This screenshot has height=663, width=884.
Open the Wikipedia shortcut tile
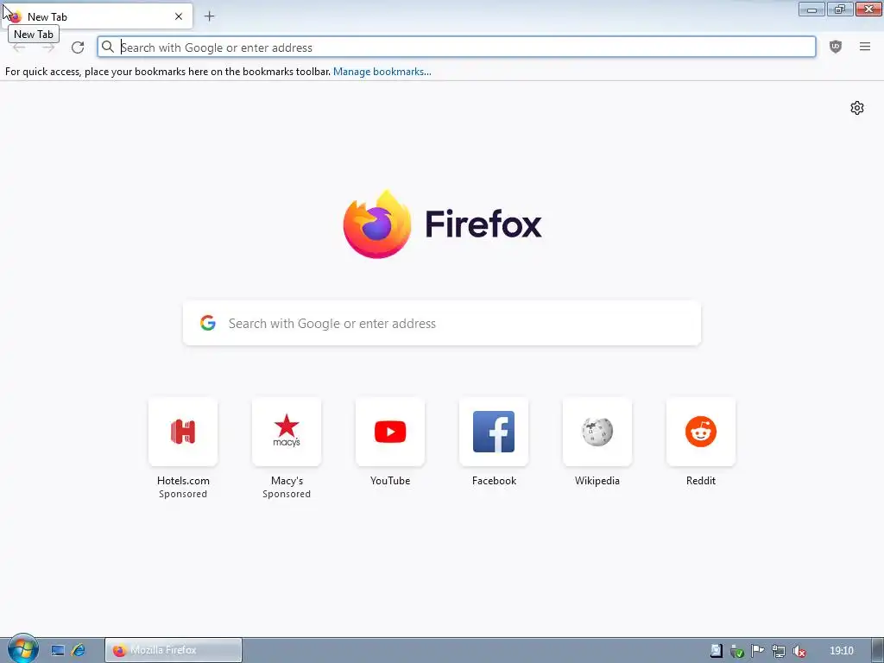(x=597, y=432)
